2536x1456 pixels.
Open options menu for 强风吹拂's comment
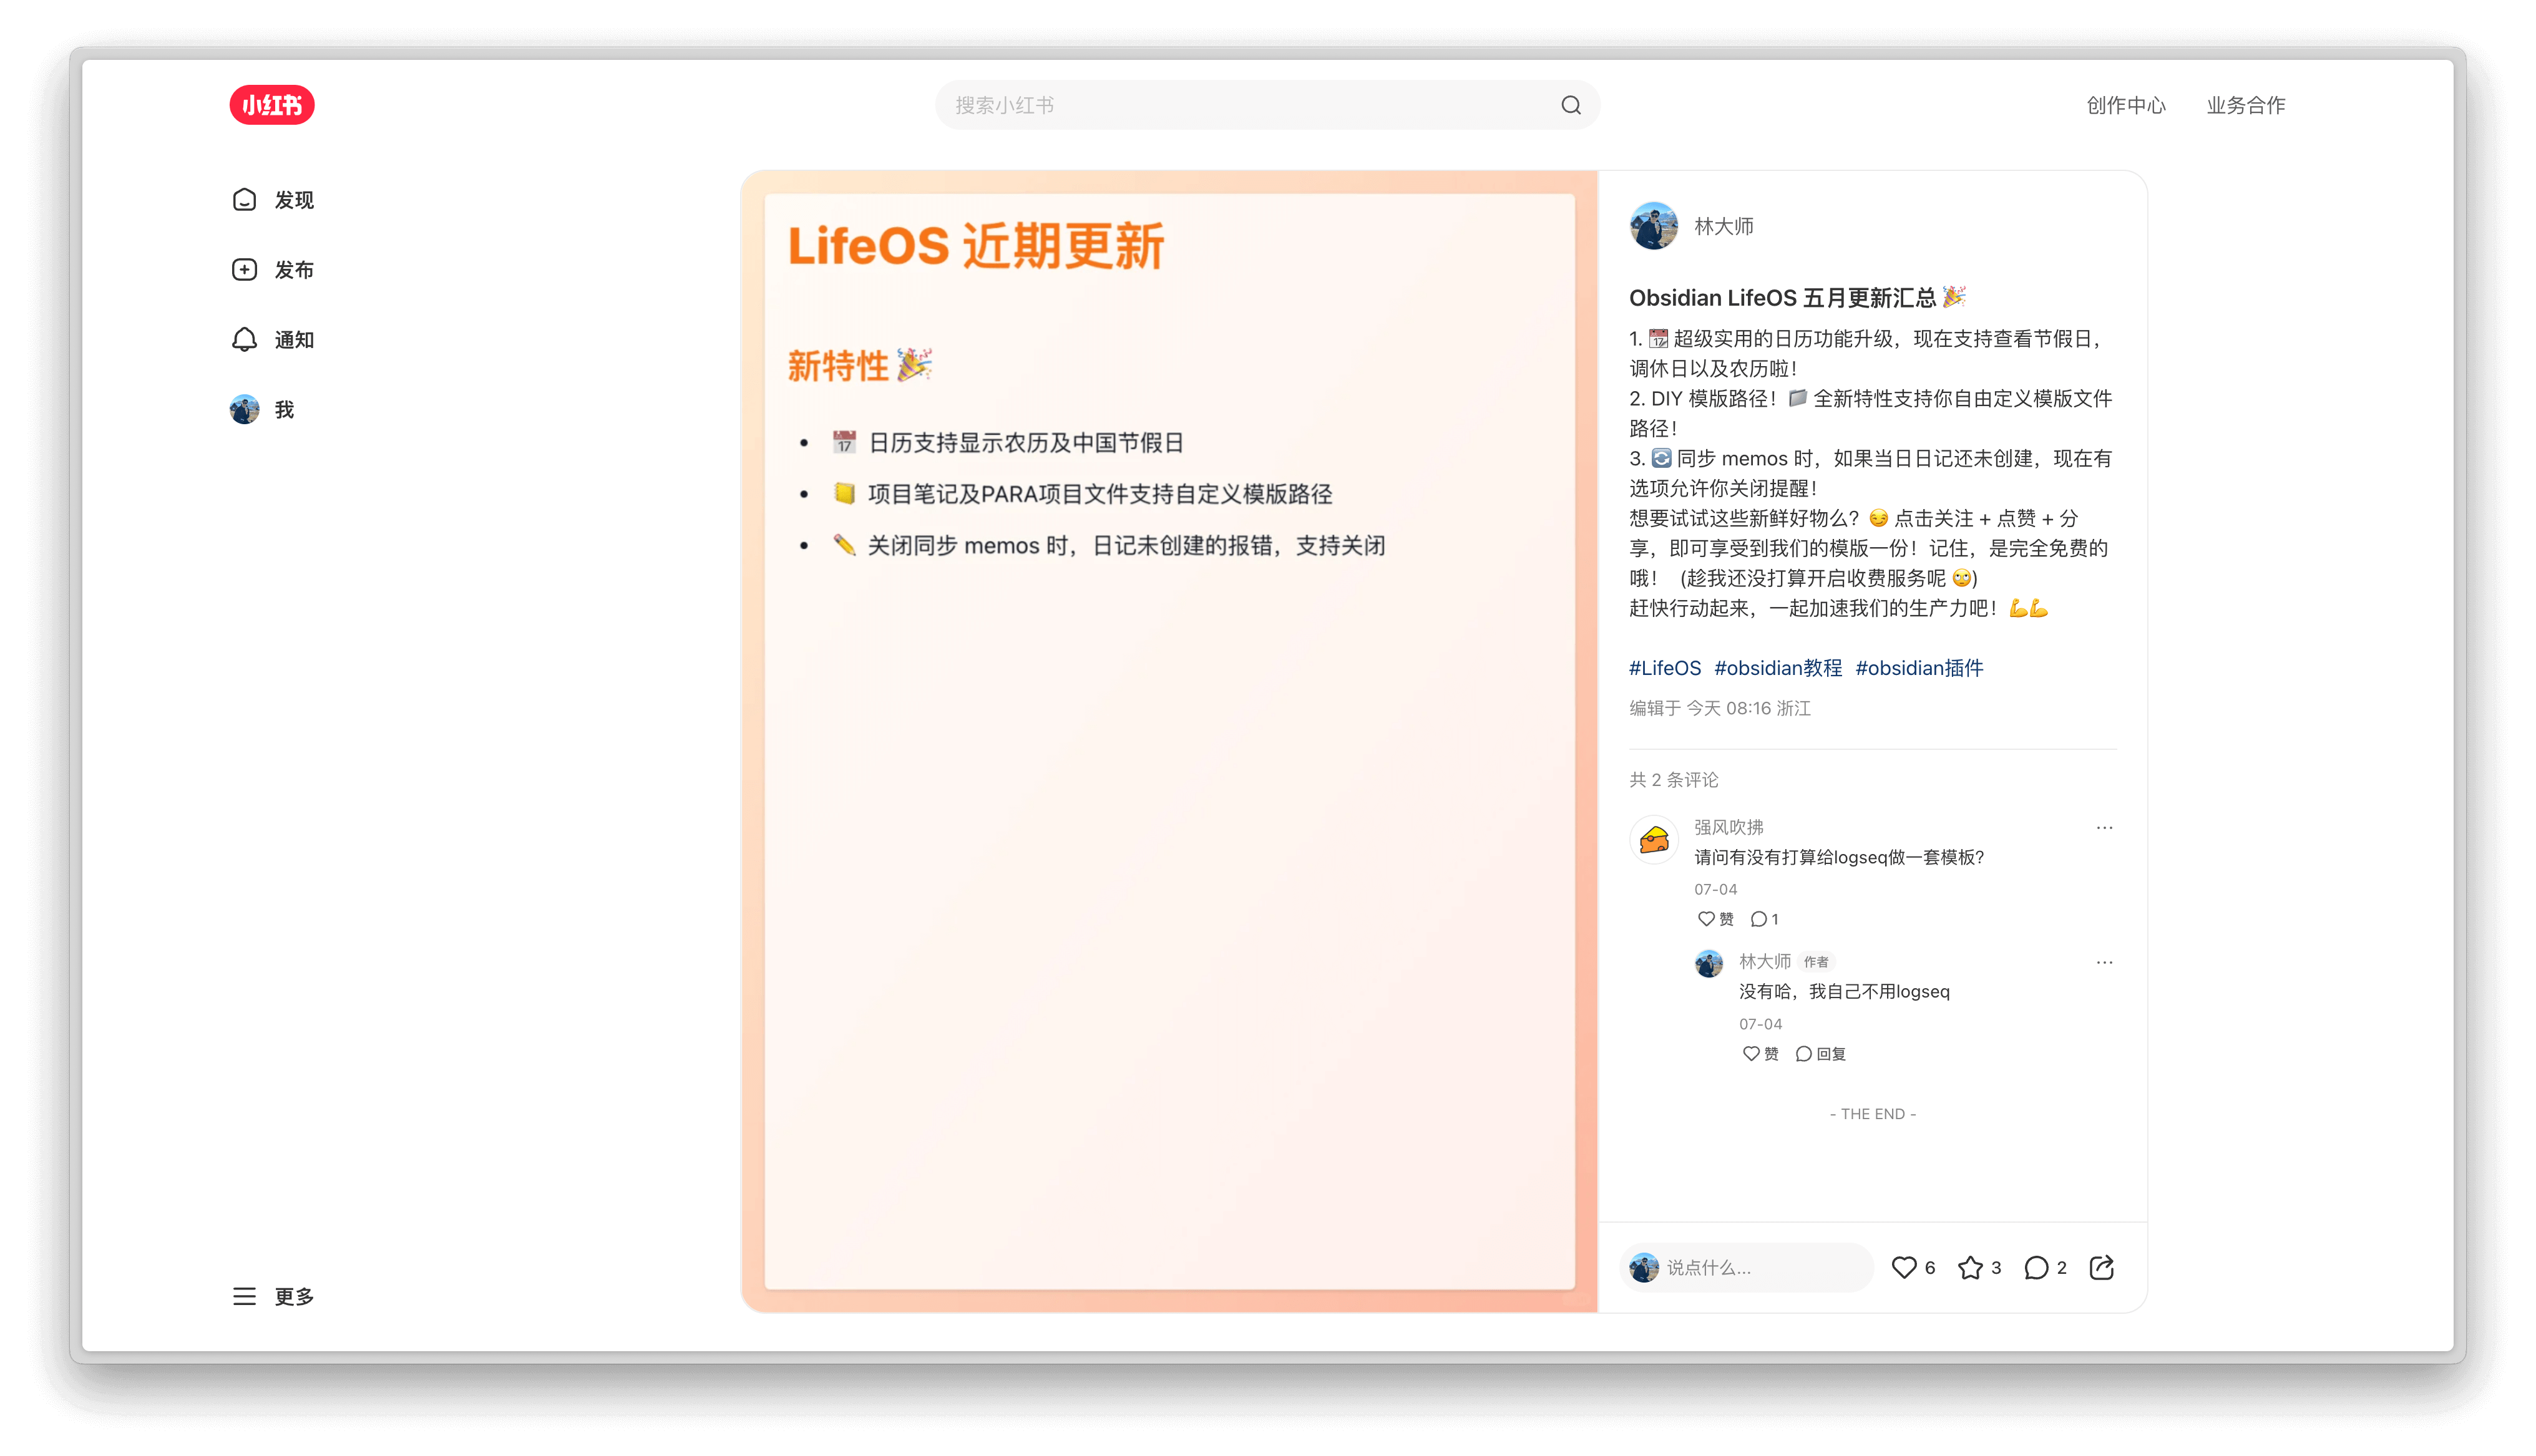[2104, 827]
